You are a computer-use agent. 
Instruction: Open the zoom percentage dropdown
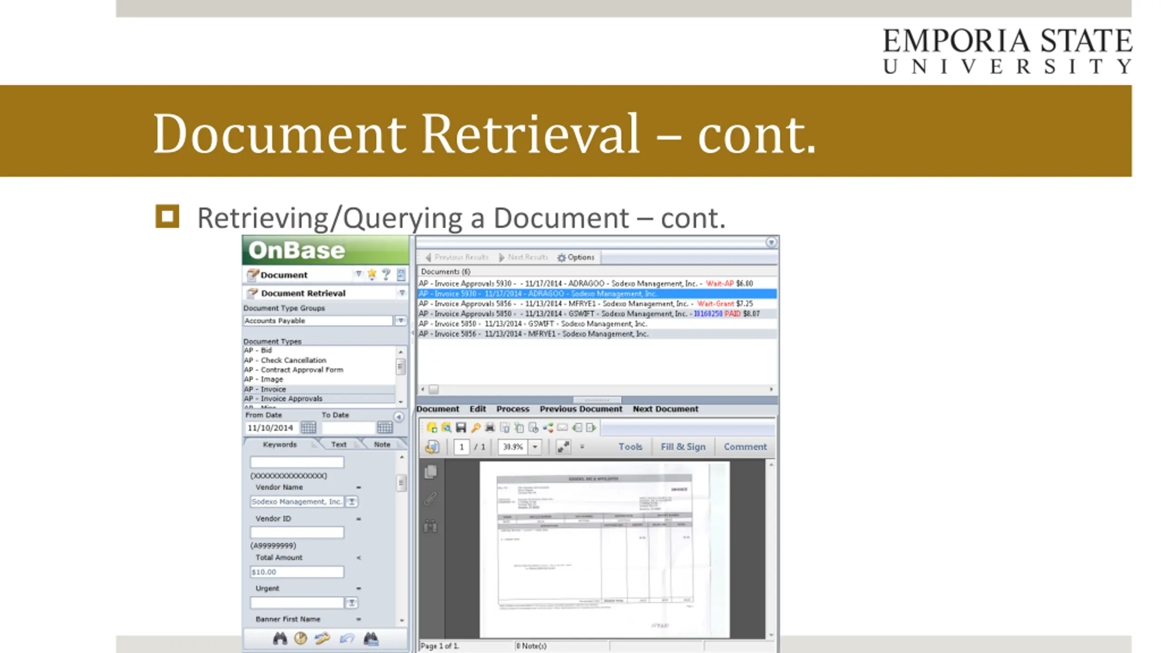coord(535,447)
